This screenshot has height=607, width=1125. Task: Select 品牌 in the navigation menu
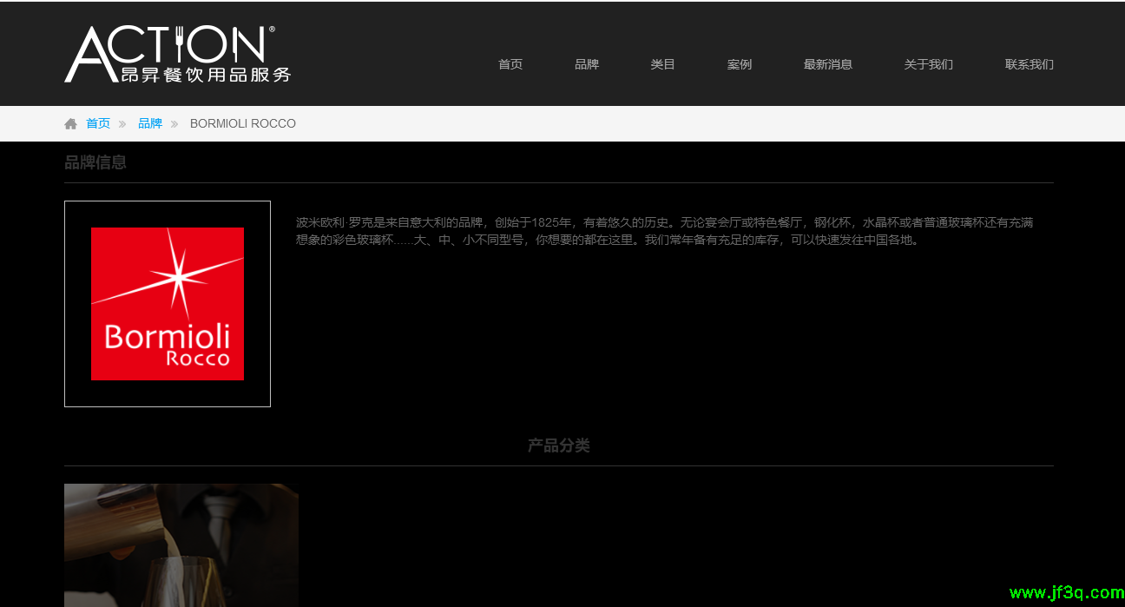coord(587,63)
